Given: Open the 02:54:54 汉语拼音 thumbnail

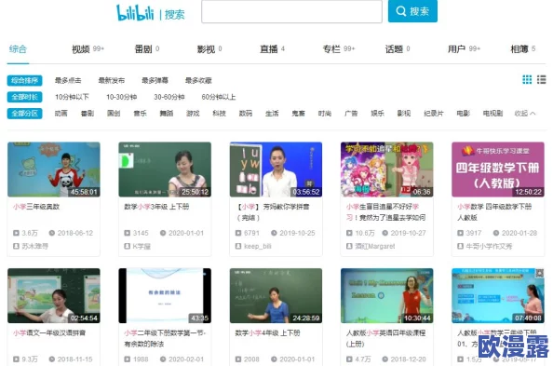Looking at the screenshot, I should (54, 296).
